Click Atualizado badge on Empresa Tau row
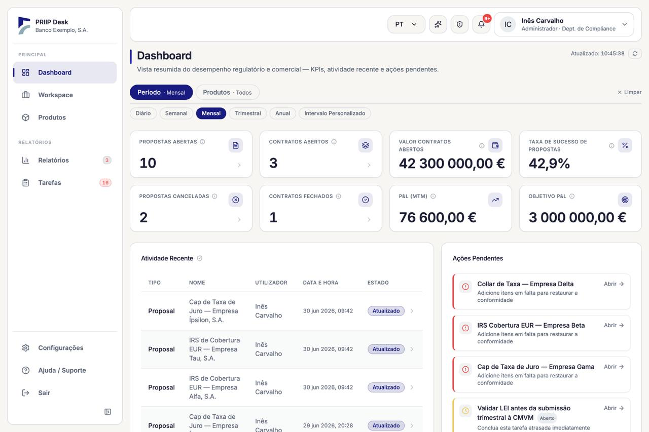The width and height of the screenshot is (649, 432). click(x=386, y=349)
